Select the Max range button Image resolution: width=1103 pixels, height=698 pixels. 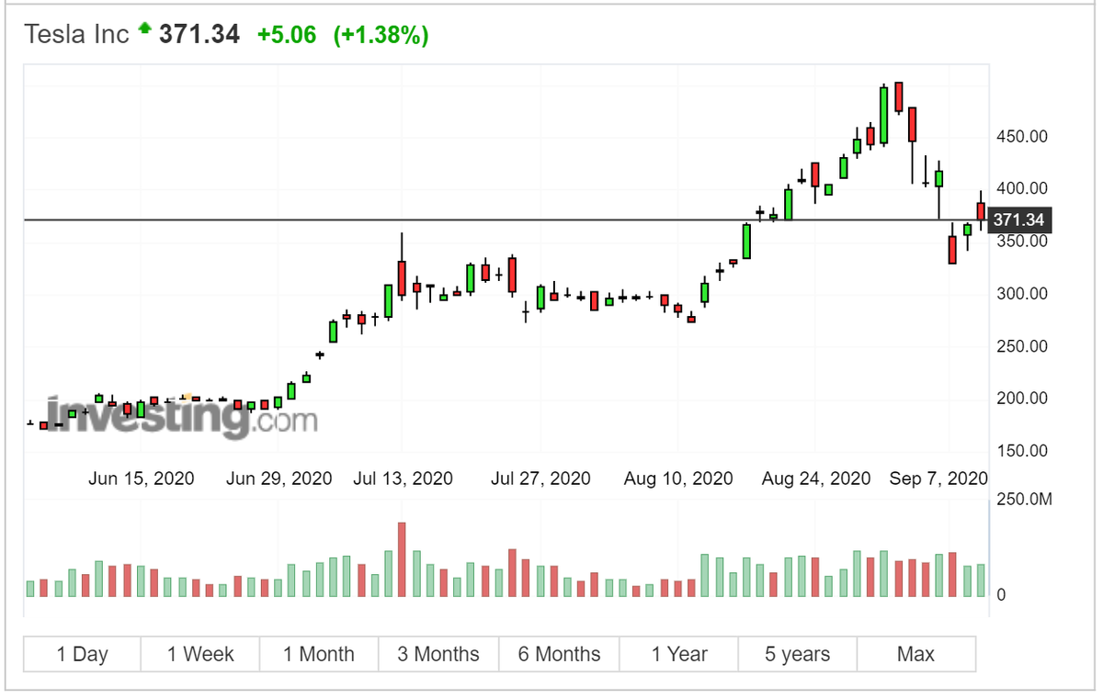pos(915,654)
